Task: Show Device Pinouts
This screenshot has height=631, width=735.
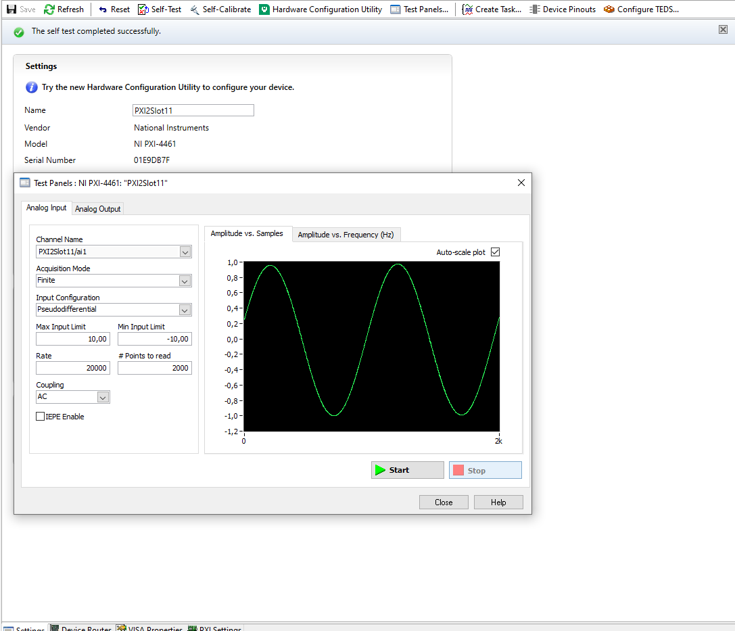Action: [563, 9]
